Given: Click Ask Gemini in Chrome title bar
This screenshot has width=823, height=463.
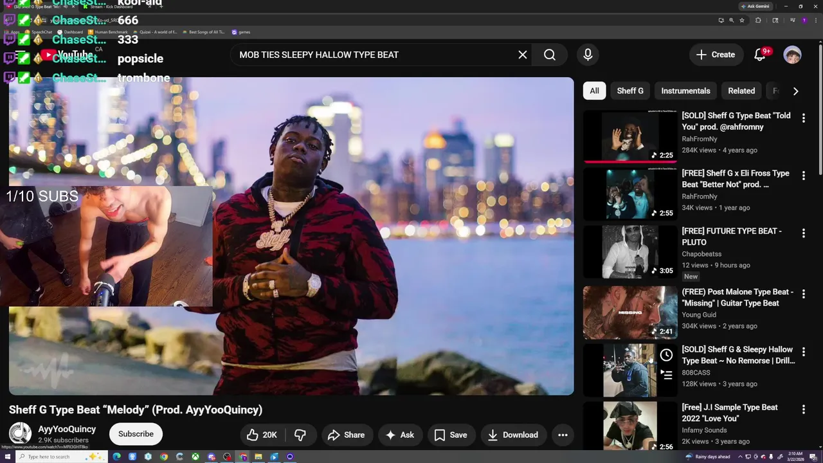Looking at the screenshot, I should click(x=755, y=6).
